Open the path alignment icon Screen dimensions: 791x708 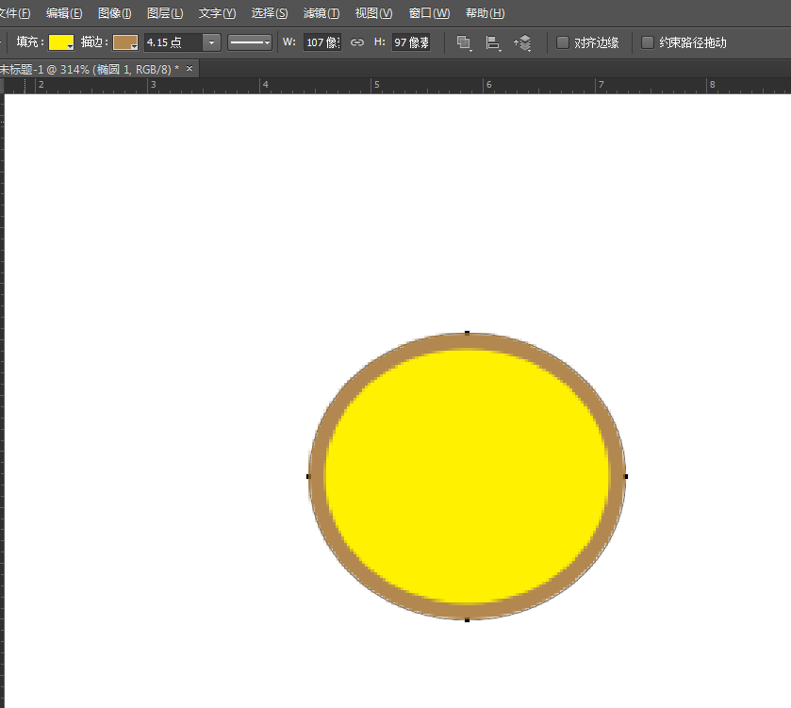pos(493,42)
